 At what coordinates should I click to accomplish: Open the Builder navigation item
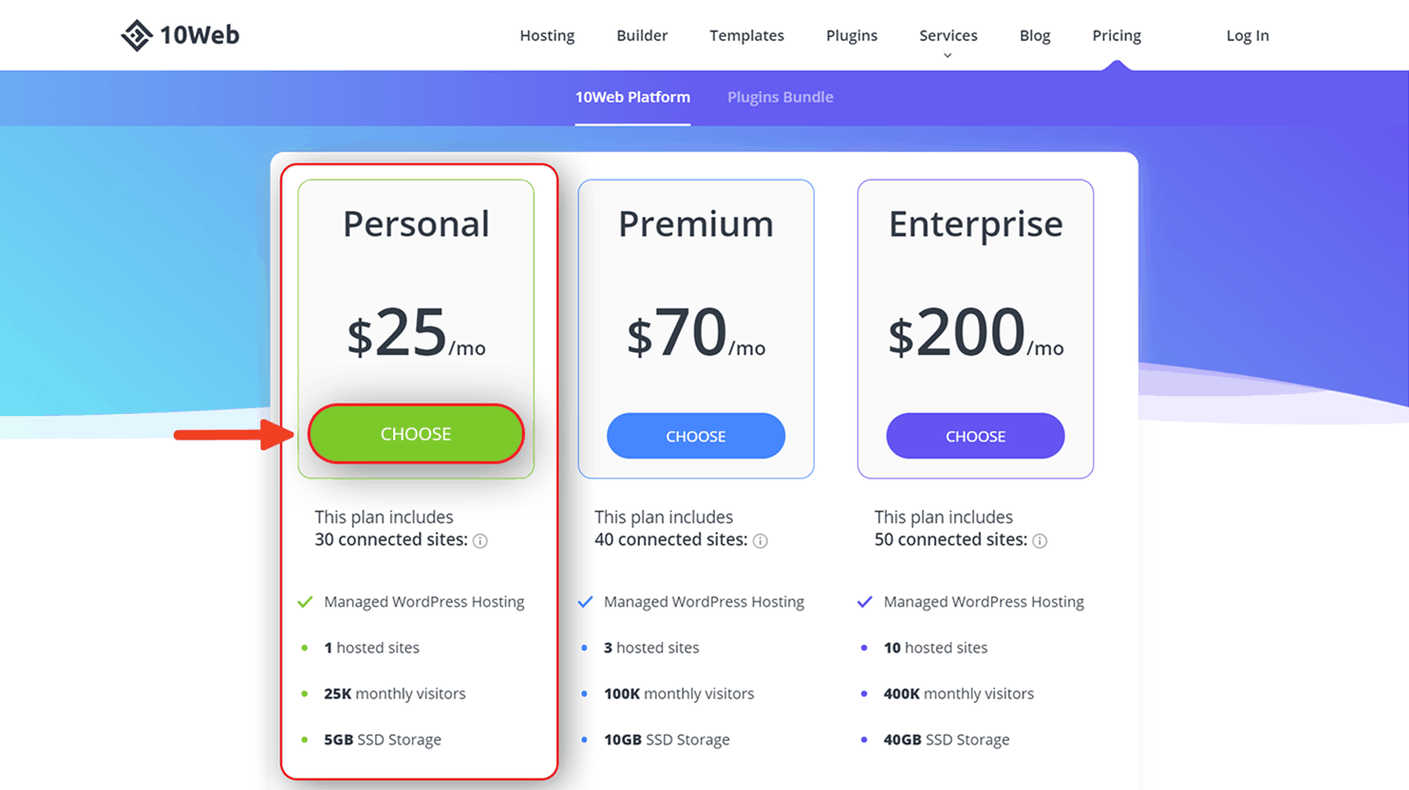[x=642, y=35]
